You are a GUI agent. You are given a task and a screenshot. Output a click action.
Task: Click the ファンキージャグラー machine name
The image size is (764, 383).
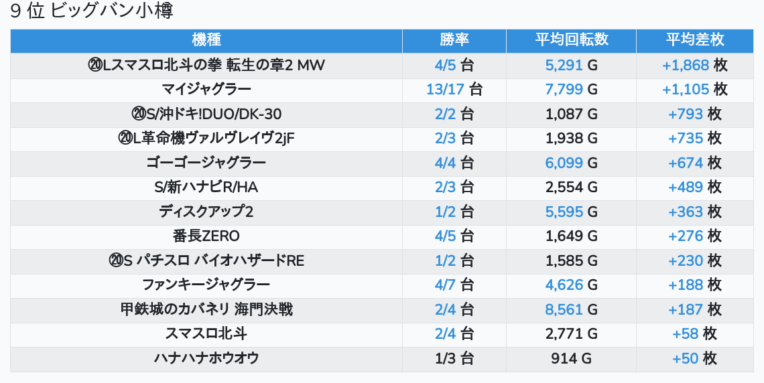(x=206, y=285)
